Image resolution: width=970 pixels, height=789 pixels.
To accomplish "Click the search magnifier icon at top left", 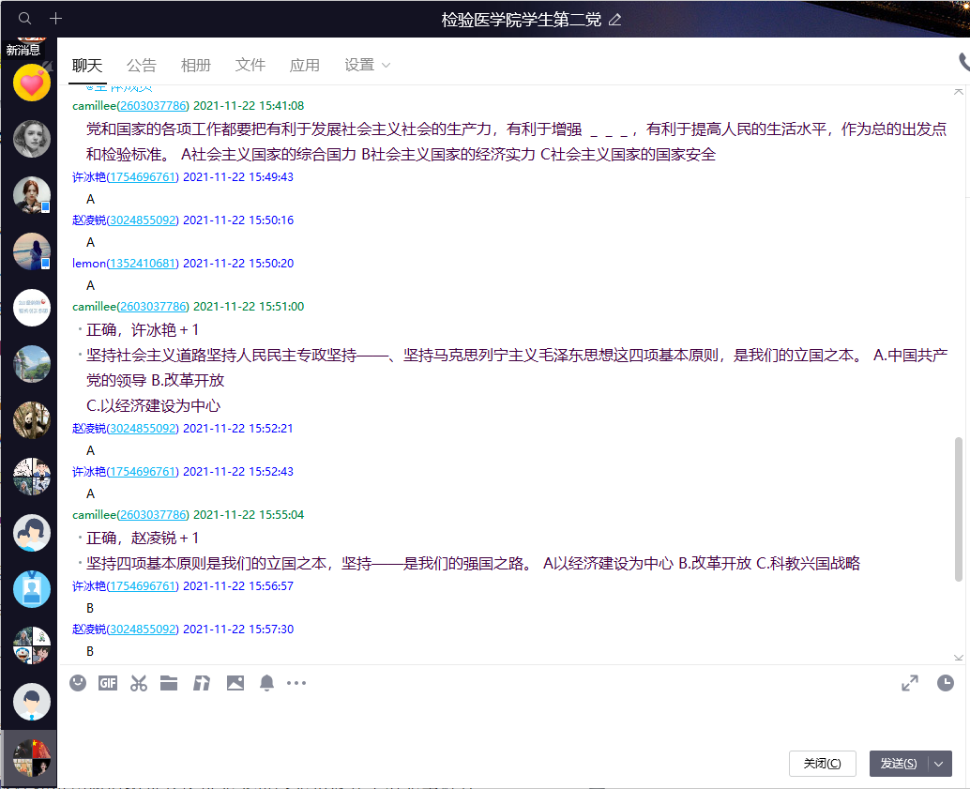I will 25,19.
